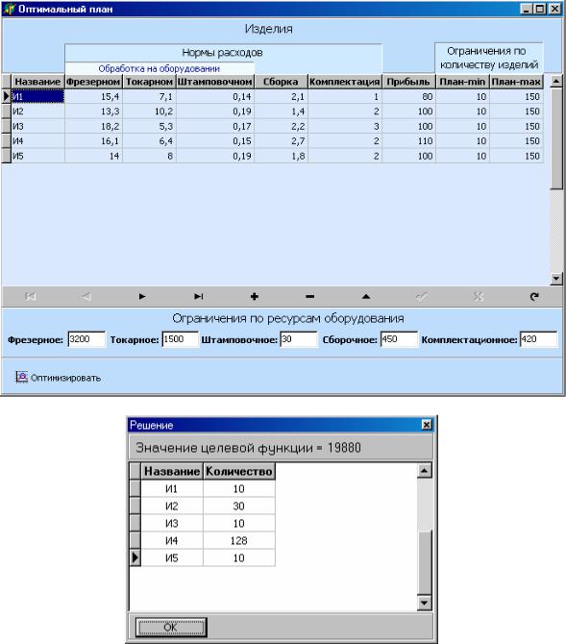Click Комплектация value 3 for И3
The image size is (566, 644).
pyautogui.click(x=345, y=126)
